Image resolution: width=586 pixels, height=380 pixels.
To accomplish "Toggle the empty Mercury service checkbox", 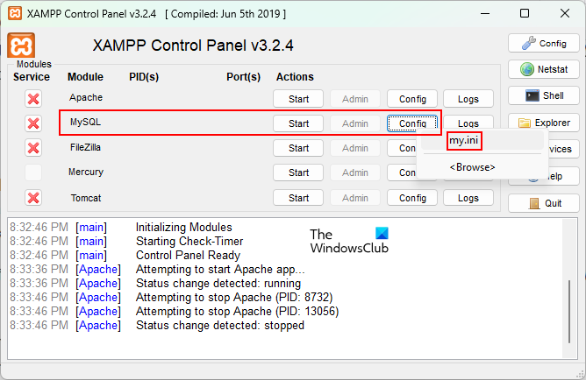I will pos(33,172).
